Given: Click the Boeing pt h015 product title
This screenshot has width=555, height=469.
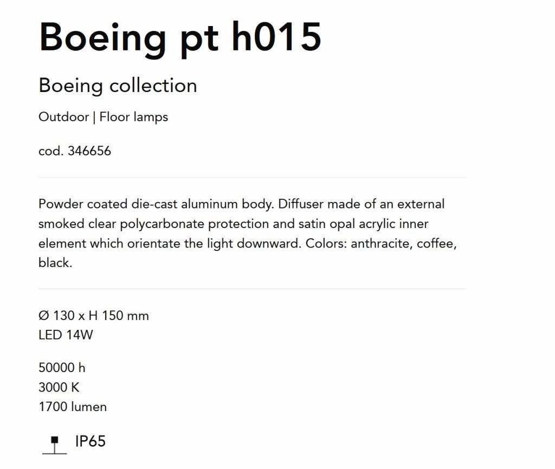Looking at the screenshot, I should click(x=180, y=38).
